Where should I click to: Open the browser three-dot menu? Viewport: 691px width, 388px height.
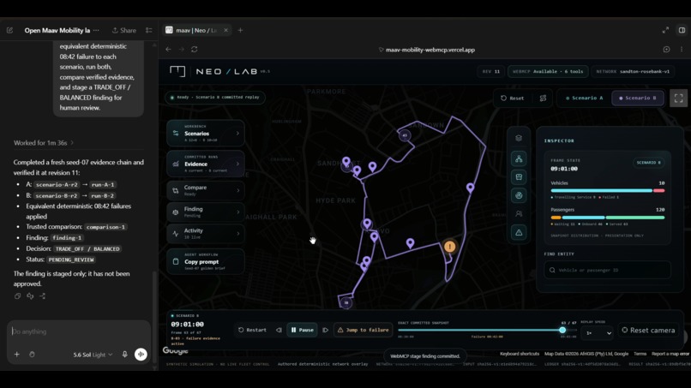[682, 50]
